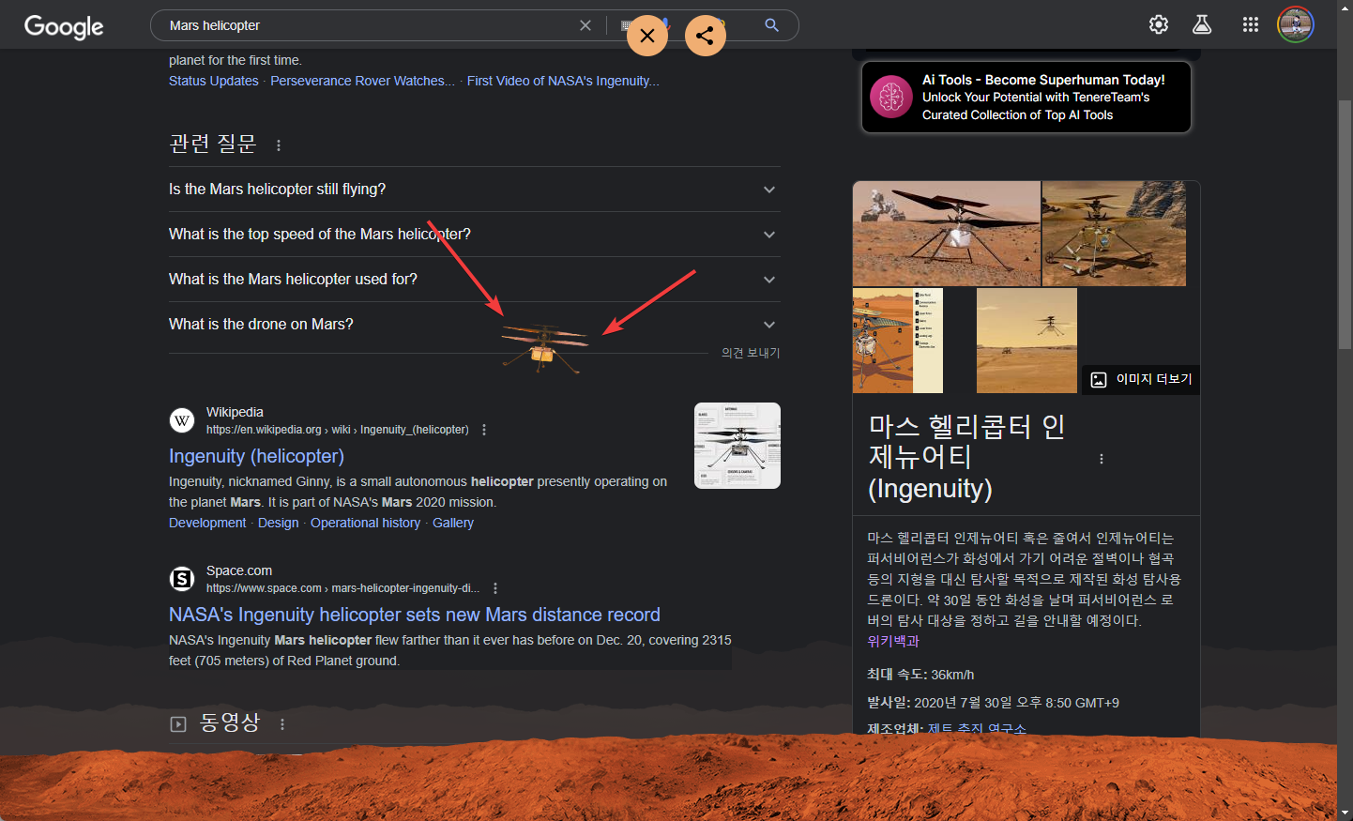The height and width of the screenshot is (821, 1353).
Task: Click the 동영상 video section icon
Action: (x=178, y=724)
